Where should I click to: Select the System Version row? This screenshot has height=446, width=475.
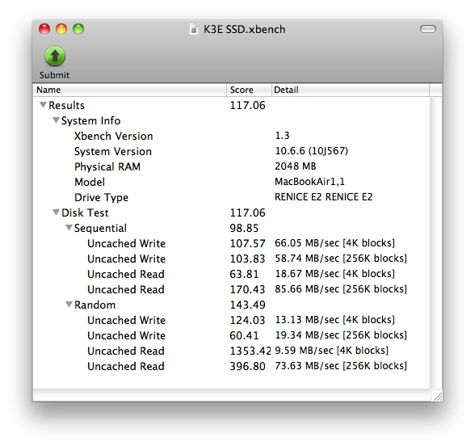231,151
